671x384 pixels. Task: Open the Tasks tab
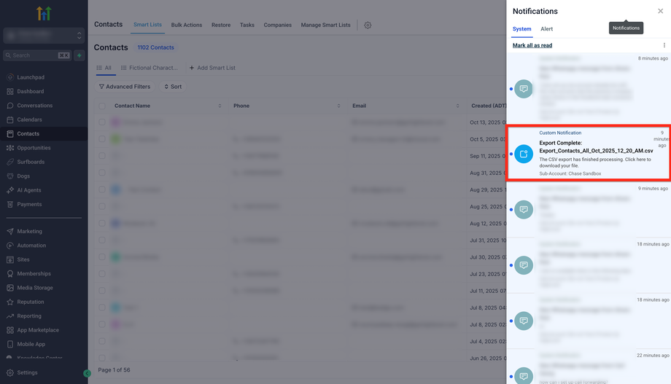point(247,26)
